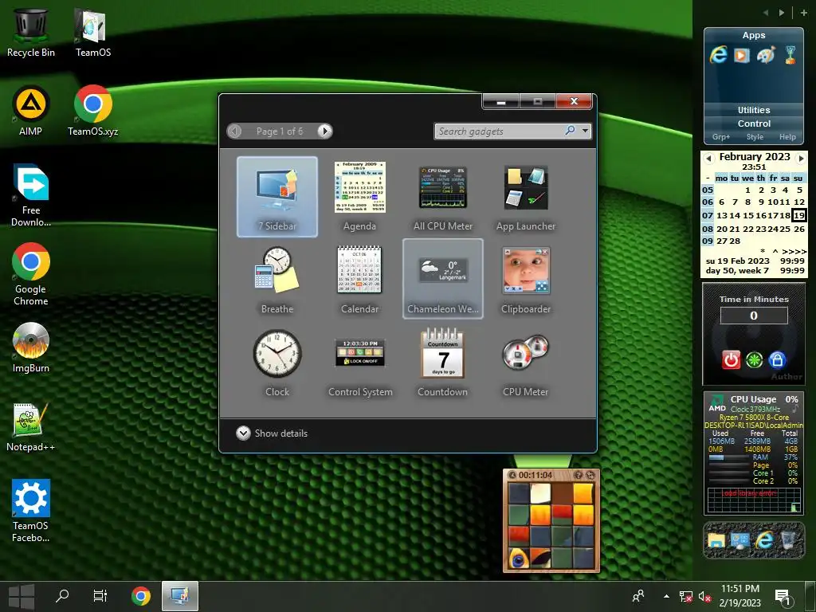
Task: Select the App Launcher gadget
Action: click(526, 197)
